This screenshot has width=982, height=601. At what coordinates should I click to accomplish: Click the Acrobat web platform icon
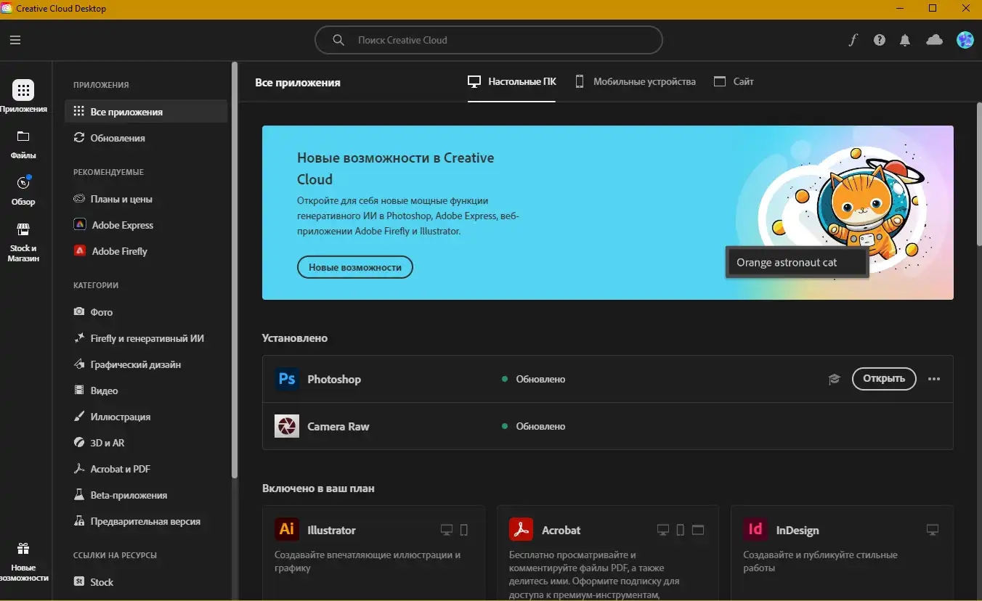[698, 530]
